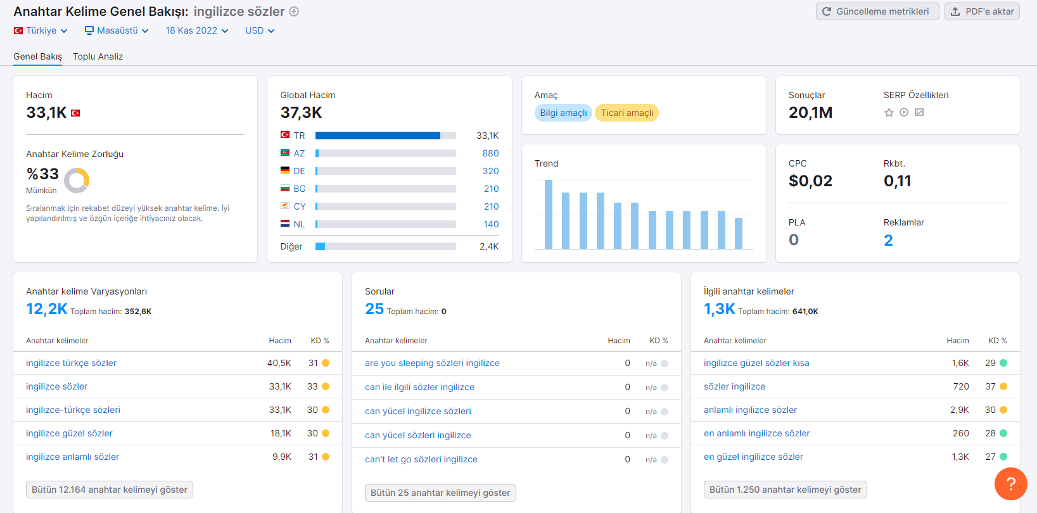Open the orange help question mark
Image resolution: width=1037 pixels, height=513 pixels.
pos(1011,484)
